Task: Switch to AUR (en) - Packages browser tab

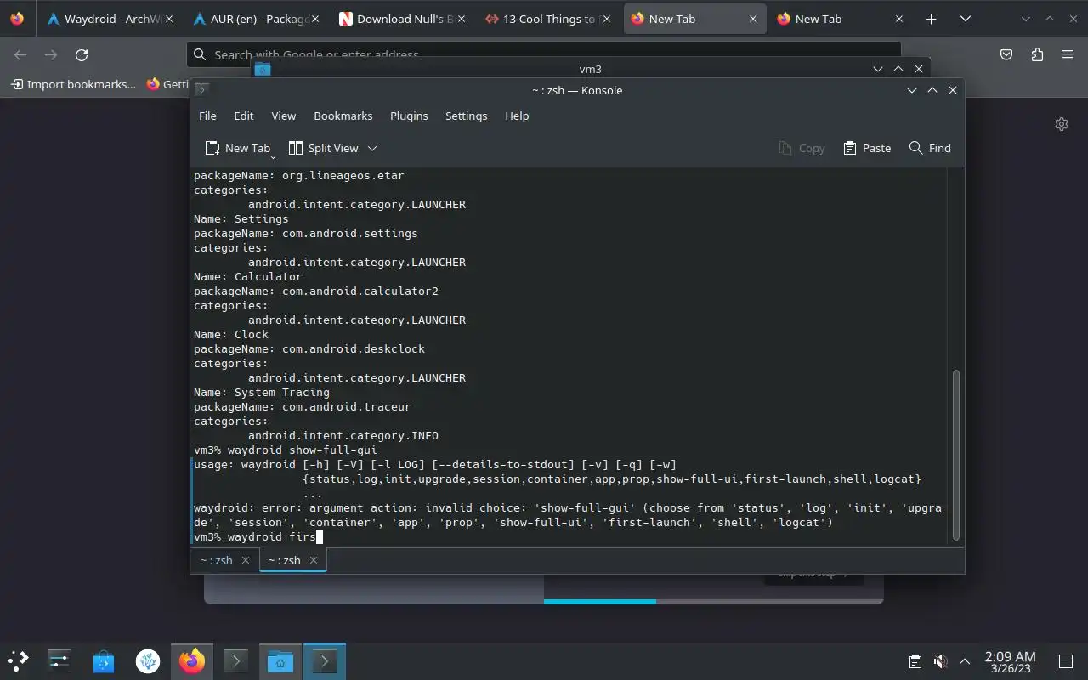Action: pyautogui.click(x=256, y=19)
